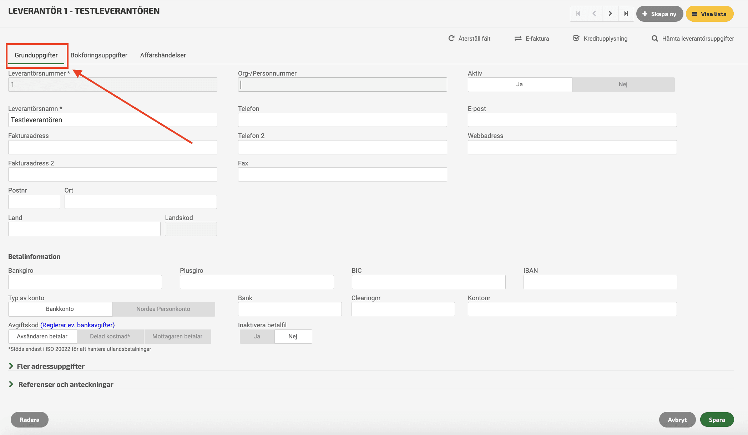The height and width of the screenshot is (435, 748).
Task: Switch to Bokföringsuppgifter tab
Action: 99,55
